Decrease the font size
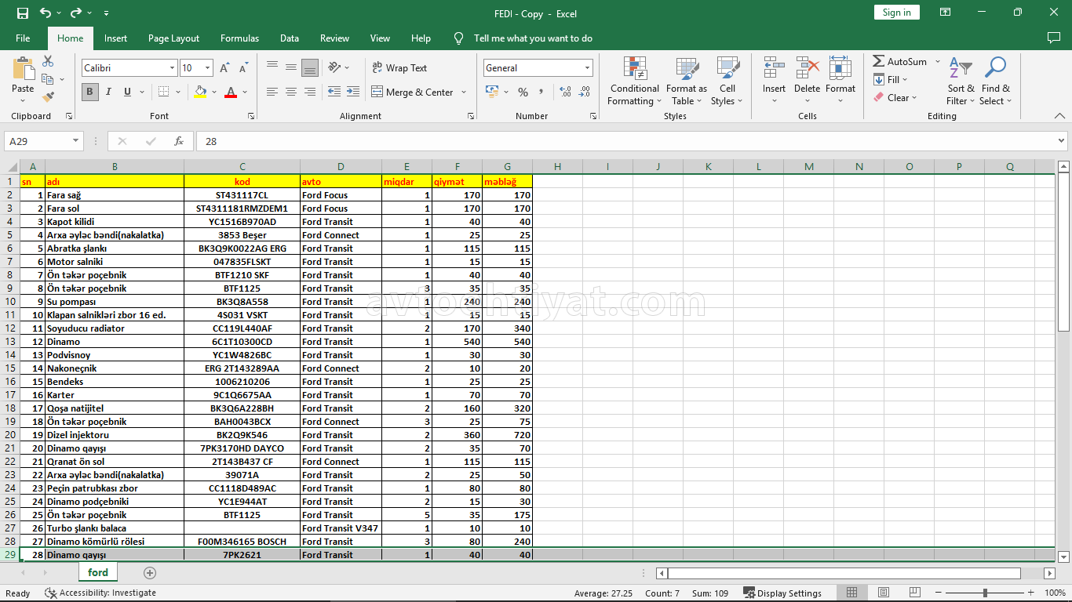The image size is (1072, 602). pos(243,68)
